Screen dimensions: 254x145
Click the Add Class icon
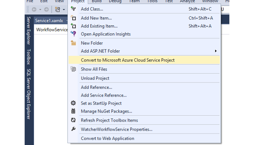coord(73,9)
